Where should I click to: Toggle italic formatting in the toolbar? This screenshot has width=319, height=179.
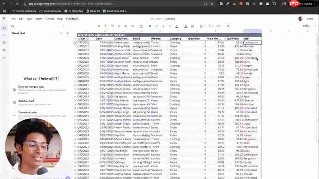pyautogui.click(x=157, y=26)
